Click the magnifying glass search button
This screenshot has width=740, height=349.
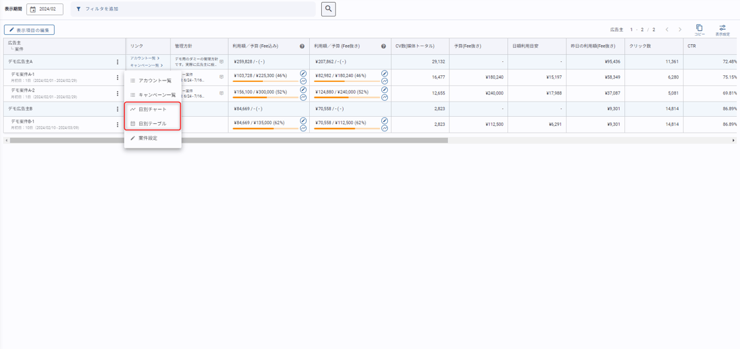point(328,9)
